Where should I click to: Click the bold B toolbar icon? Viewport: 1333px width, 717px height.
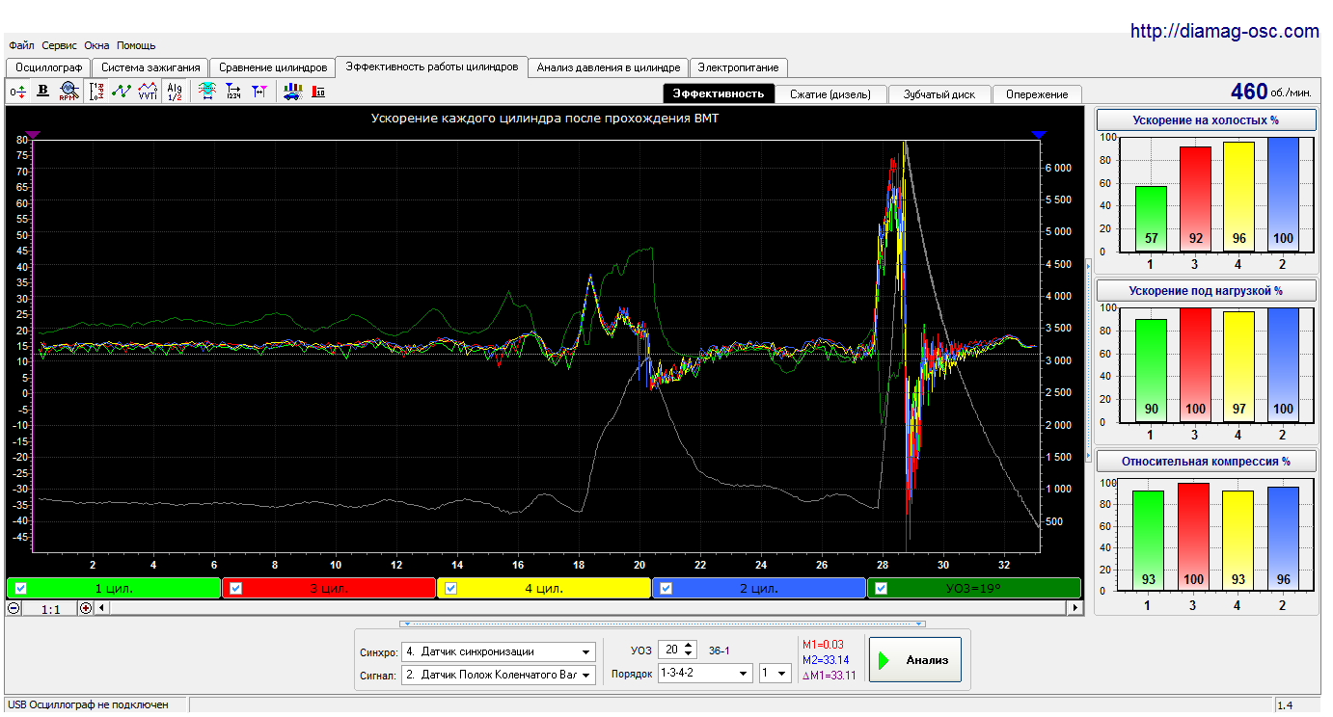tap(42, 92)
